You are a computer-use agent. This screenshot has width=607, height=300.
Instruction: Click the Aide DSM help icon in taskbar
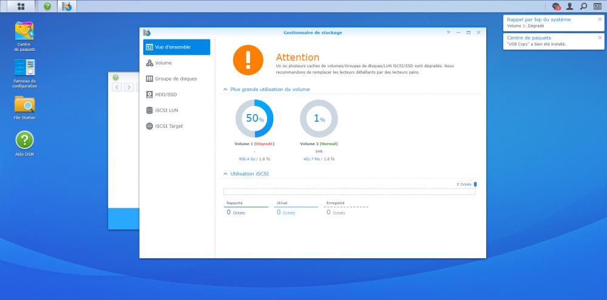[47, 7]
